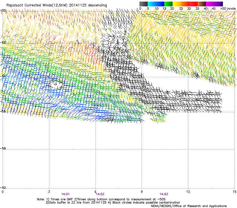Click the dark purple 45-50 knots swatch
This screenshot has height=208, width=237.
coord(218,4)
